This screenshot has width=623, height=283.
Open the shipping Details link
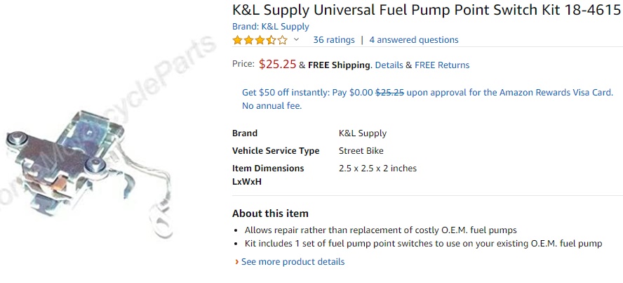click(x=389, y=65)
